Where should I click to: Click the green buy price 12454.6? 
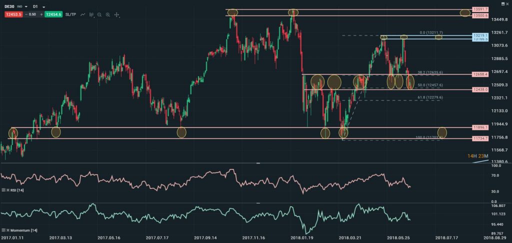point(53,14)
